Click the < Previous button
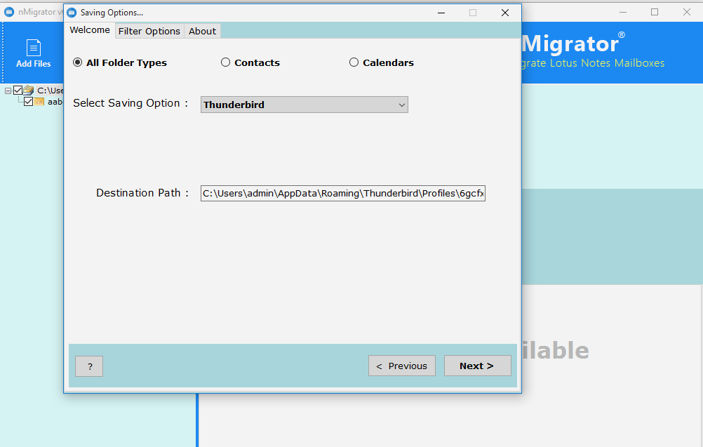Screen dimensions: 703x447 click(401, 366)
